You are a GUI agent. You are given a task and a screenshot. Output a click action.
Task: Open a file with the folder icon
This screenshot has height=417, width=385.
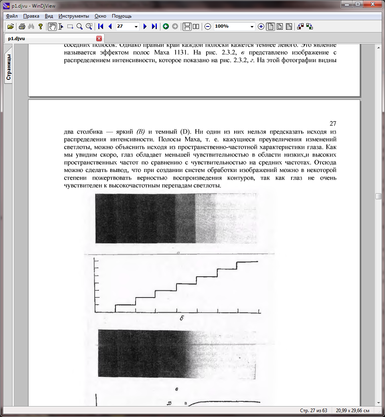11,26
